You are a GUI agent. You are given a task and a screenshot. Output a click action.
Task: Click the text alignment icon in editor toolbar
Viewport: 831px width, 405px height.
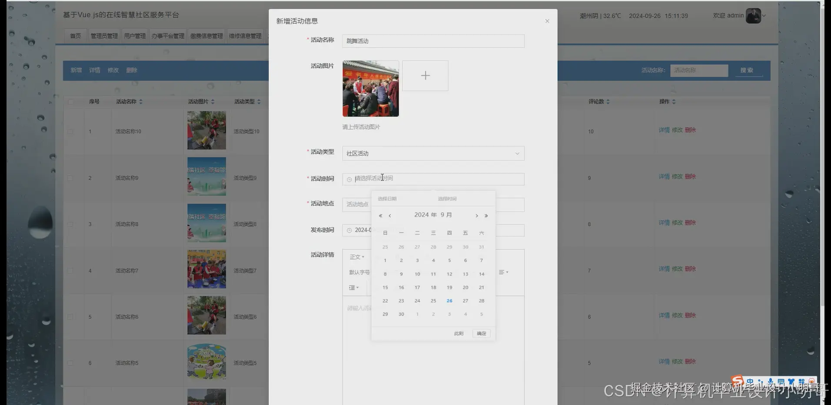pyautogui.click(x=502, y=272)
